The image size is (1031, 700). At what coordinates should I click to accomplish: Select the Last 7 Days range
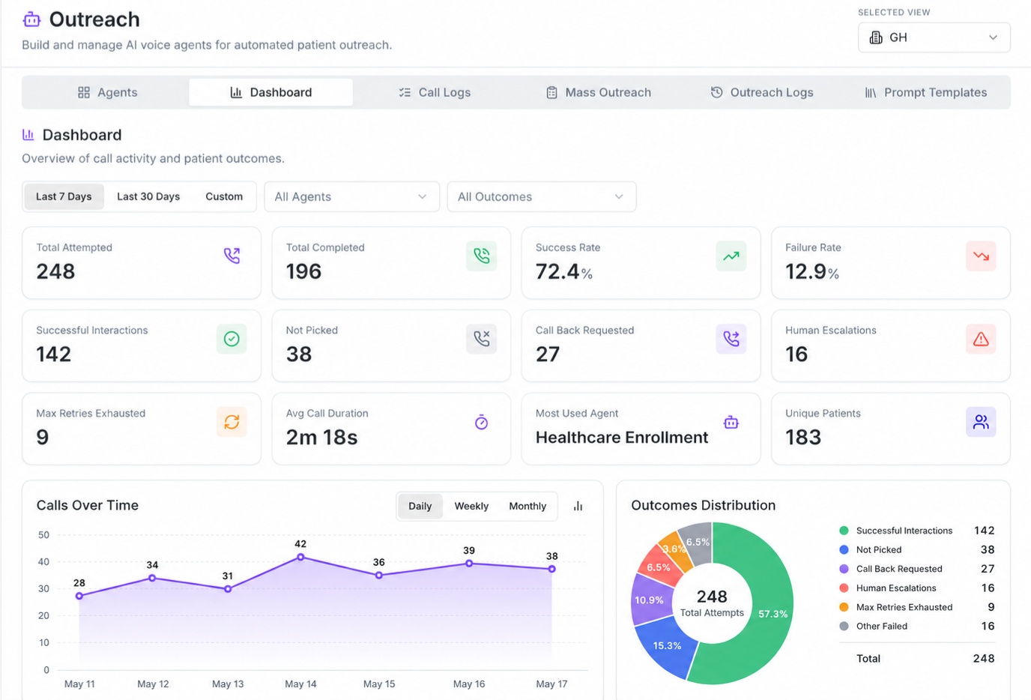[64, 196]
